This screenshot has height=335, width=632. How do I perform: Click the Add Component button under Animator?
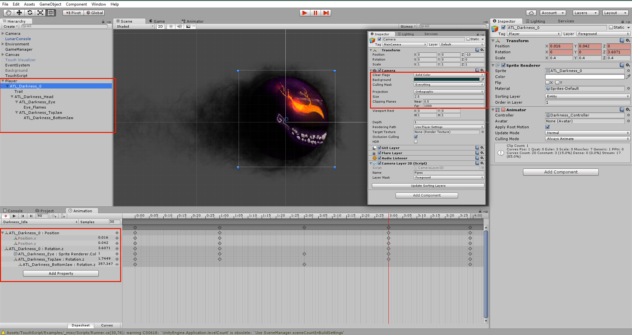click(x=561, y=172)
